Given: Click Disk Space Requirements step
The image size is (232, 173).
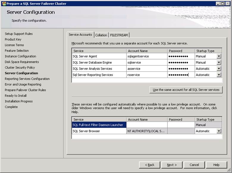Looking at the screenshot, I should pyautogui.click(x=22, y=62).
